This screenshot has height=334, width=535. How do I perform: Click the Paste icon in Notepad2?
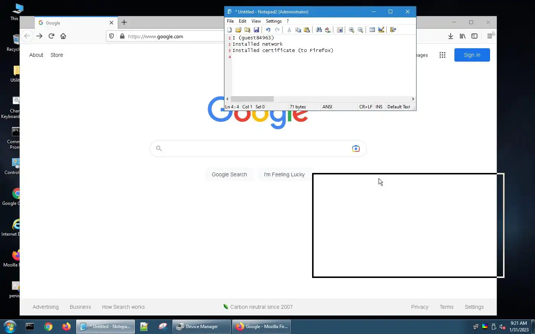coord(307,30)
